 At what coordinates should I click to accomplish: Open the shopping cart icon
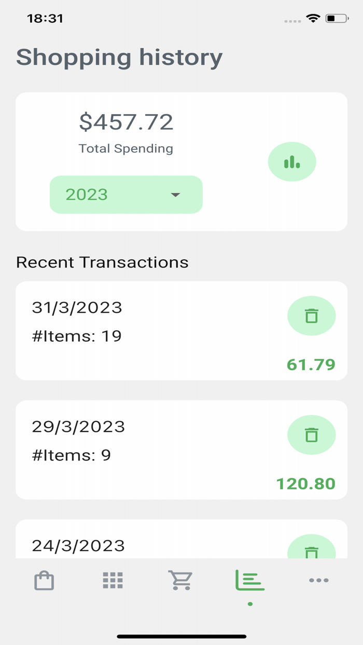(x=180, y=580)
